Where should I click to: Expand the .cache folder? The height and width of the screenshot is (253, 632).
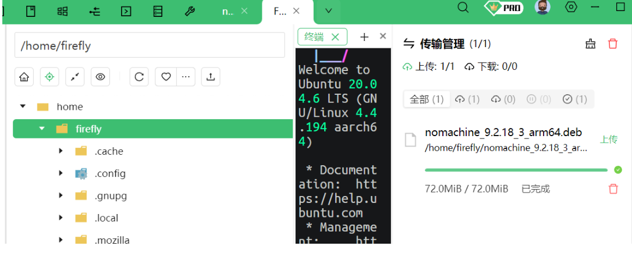[x=61, y=151]
